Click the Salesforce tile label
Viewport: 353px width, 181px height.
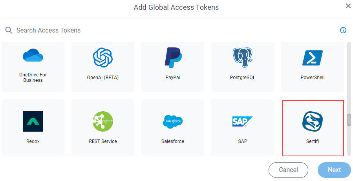173,141
